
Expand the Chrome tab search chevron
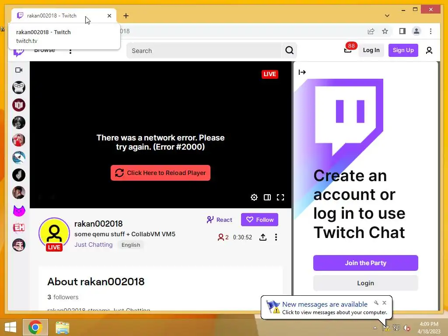[387, 16]
